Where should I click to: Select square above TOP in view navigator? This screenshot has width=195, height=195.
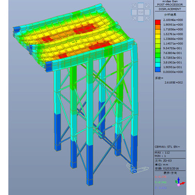coord(141,6)
